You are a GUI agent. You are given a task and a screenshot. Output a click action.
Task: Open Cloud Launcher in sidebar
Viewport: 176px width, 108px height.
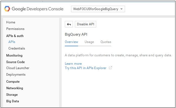click(x=18, y=68)
